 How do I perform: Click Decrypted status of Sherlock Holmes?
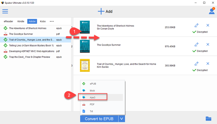(200, 32)
